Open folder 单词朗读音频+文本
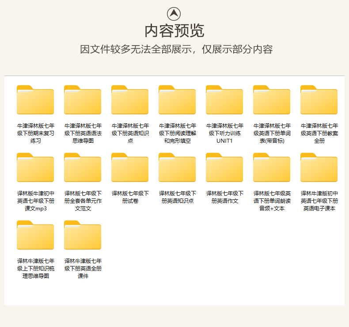The image size is (349, 327). click(x=272, y=167)
